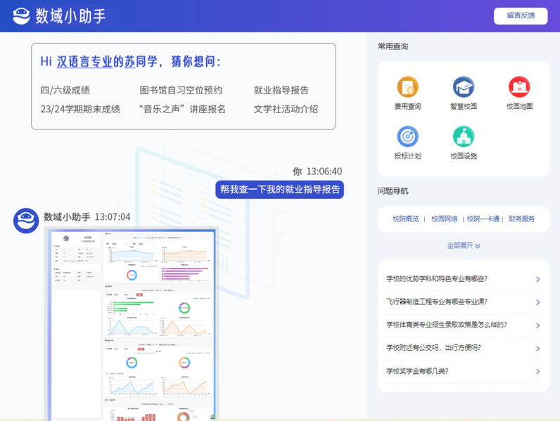560x421 pixels.
Task: Open the 智慧校园 icon
Action: click(463, 88)
